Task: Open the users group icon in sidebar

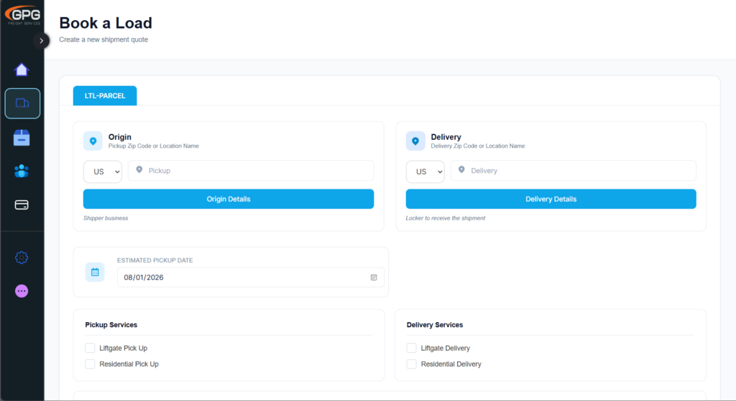Action: pos(22,171)
